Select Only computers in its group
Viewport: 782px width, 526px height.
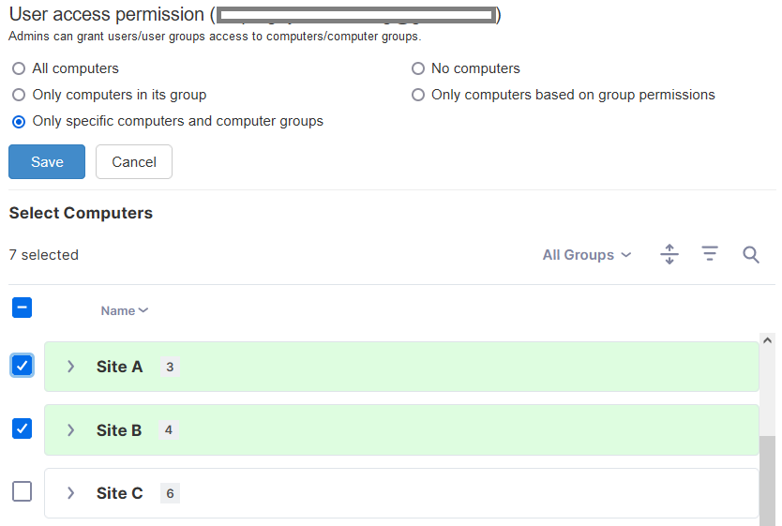[19, 95]
